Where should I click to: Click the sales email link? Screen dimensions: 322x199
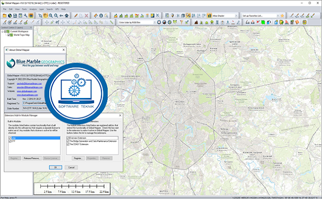click(30, 87)
